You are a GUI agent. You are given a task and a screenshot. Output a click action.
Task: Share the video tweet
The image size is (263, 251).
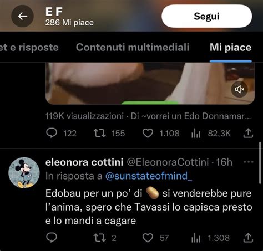coord(248,133)
